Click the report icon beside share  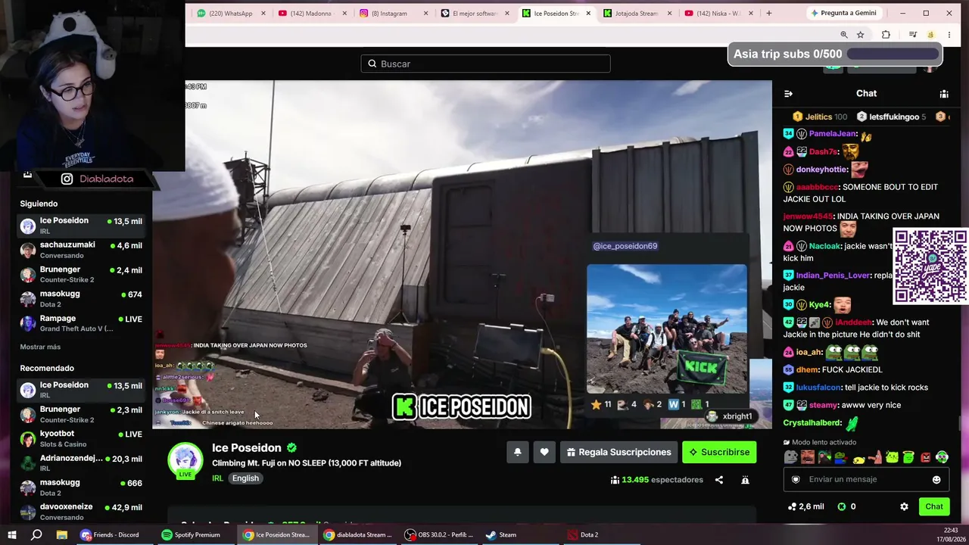point(745,480)
